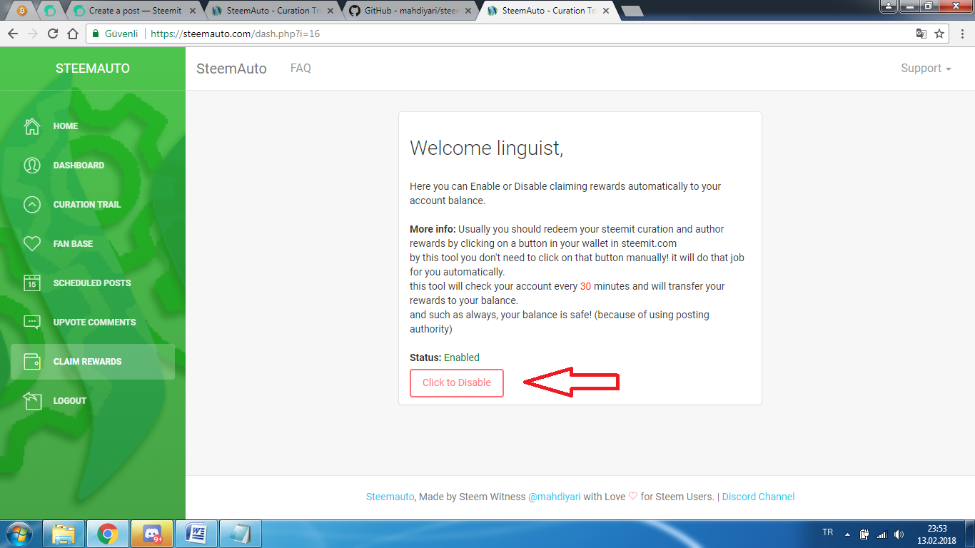Close the GitHub tab
The image size is (975, 548).
(x=468, y=11)
